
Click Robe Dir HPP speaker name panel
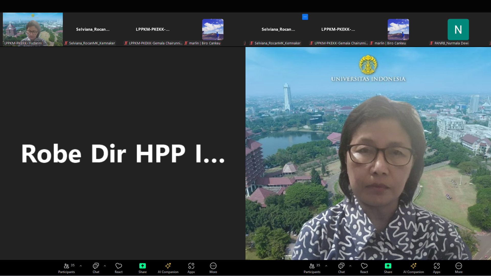point(123,153)
